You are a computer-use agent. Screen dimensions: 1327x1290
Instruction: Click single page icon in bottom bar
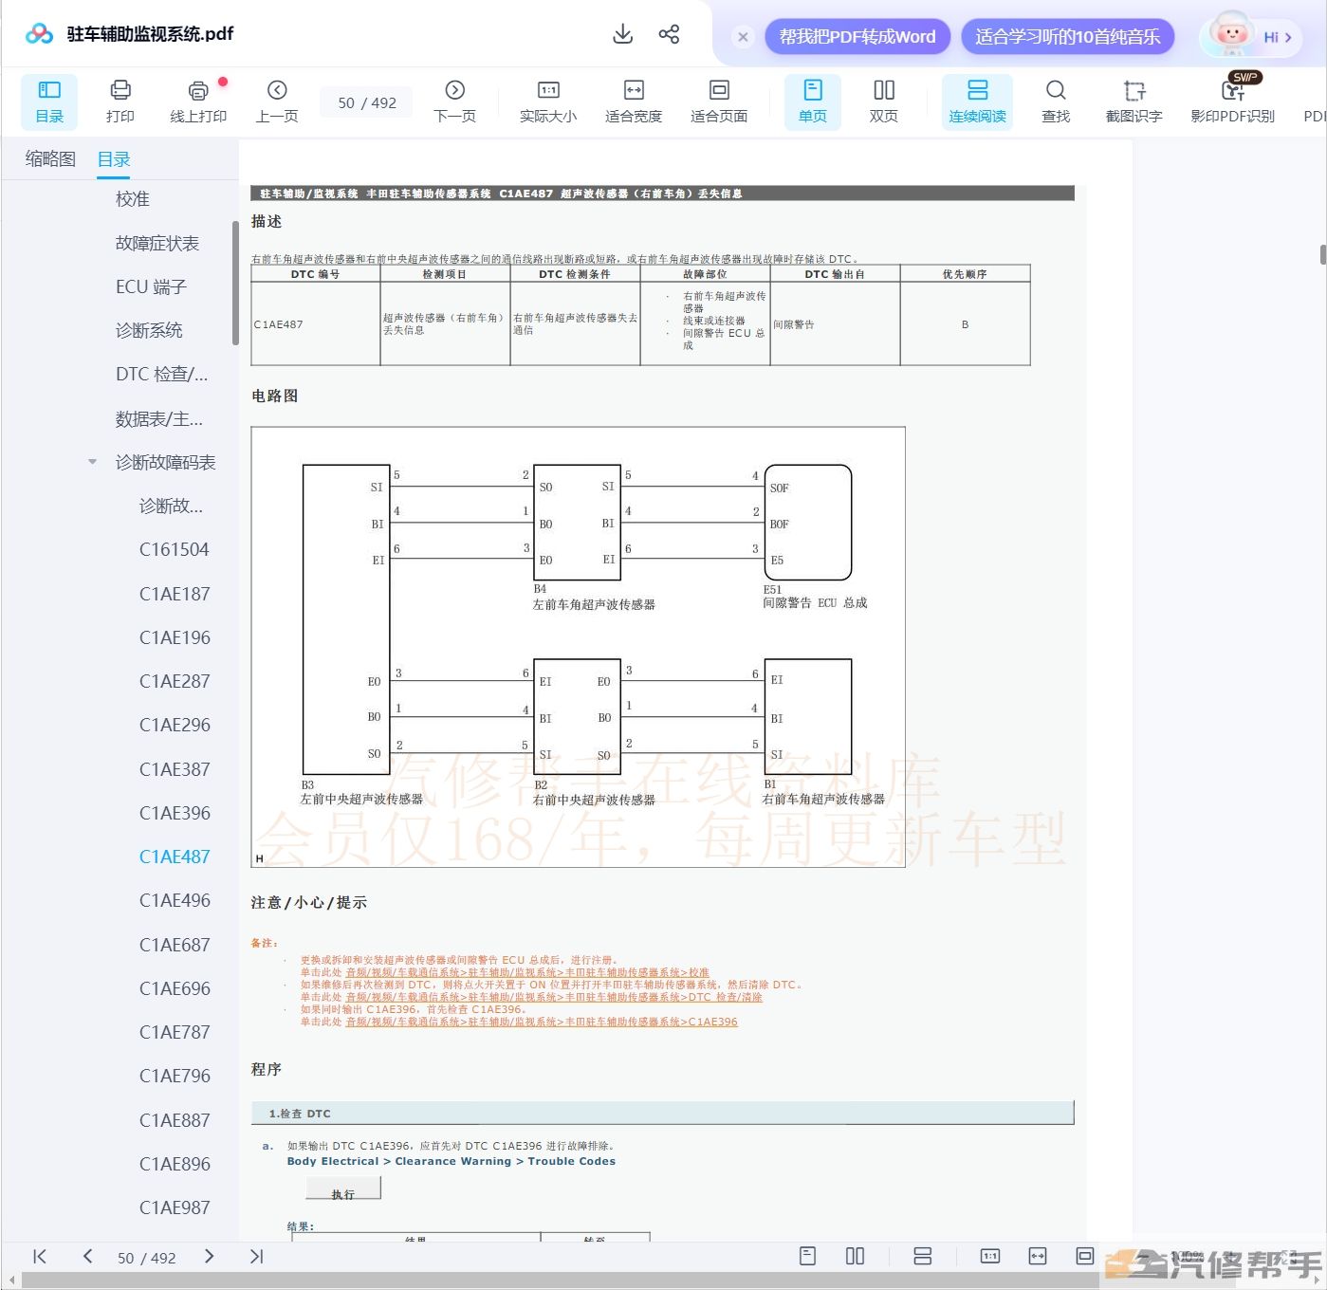808,1256
